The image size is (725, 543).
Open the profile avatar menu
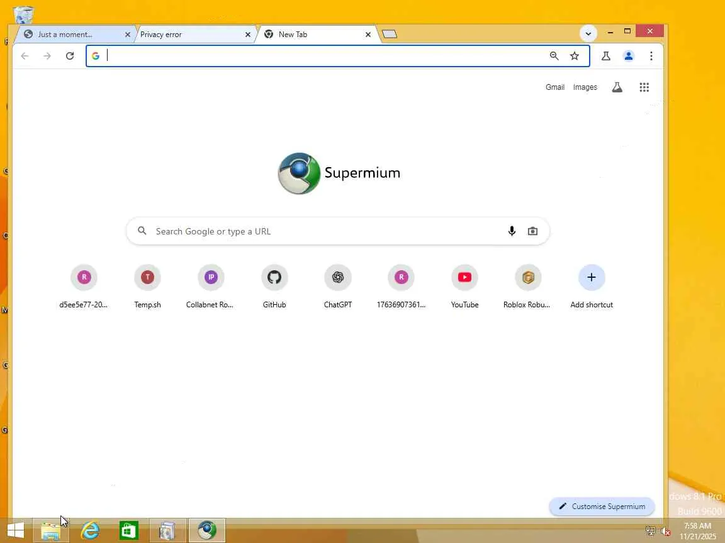[x=628, y=56]
